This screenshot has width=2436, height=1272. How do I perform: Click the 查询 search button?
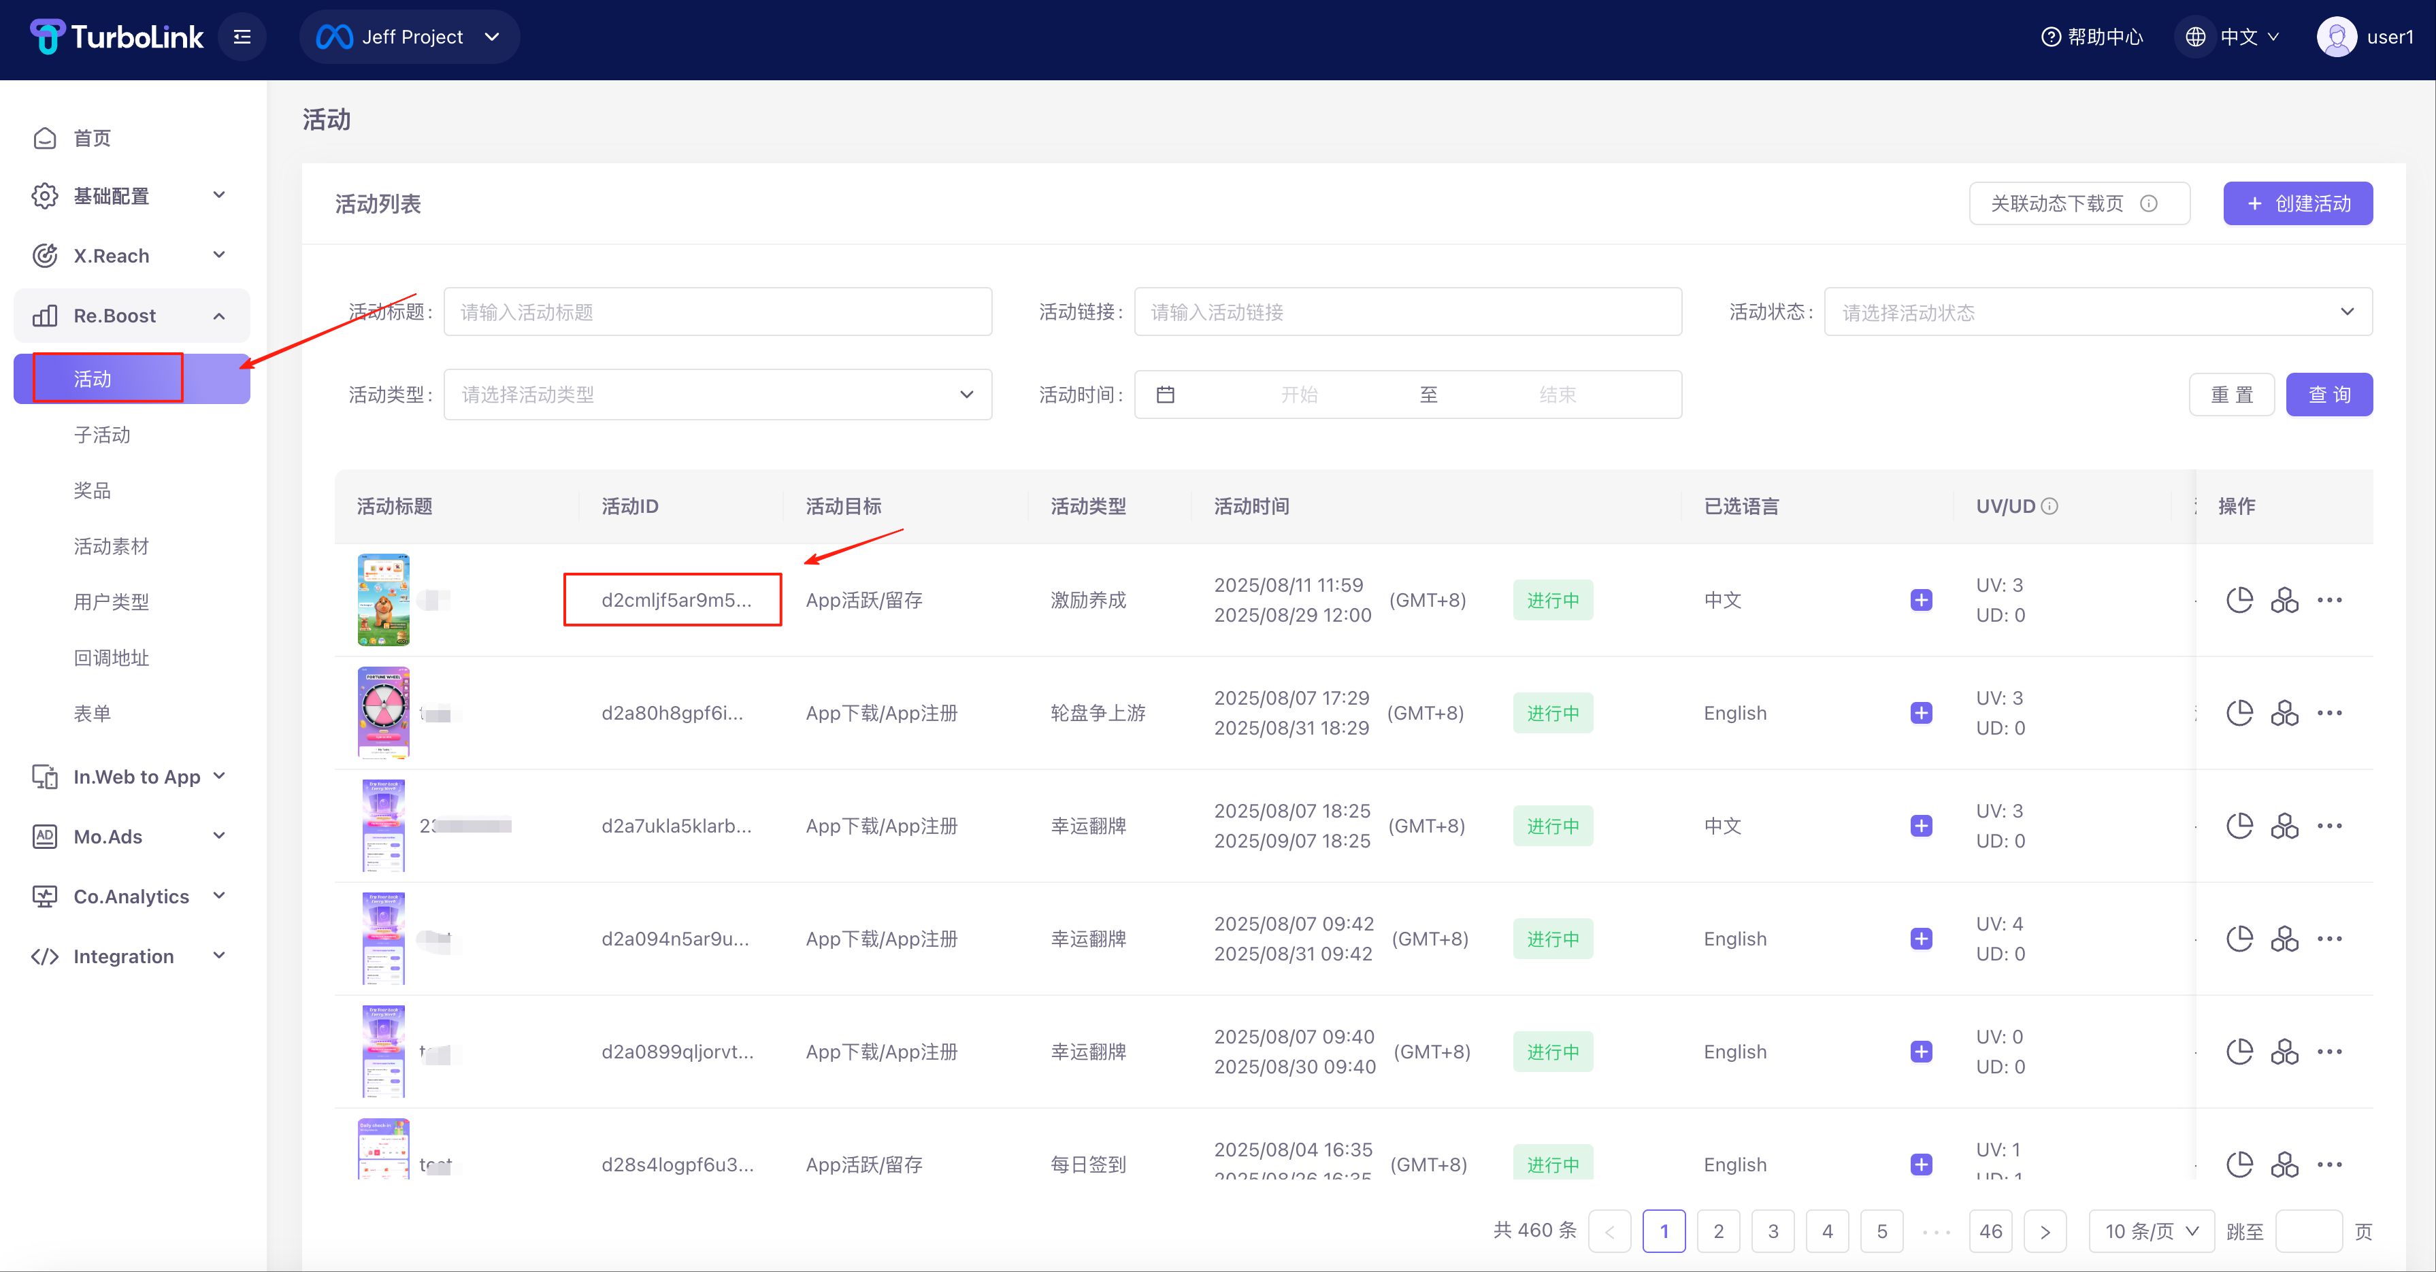point(2328,395)
